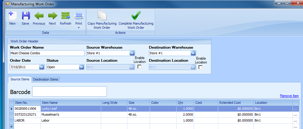Enable Source Location checkbox
303x129 pixels.
[x=139, y=67]
